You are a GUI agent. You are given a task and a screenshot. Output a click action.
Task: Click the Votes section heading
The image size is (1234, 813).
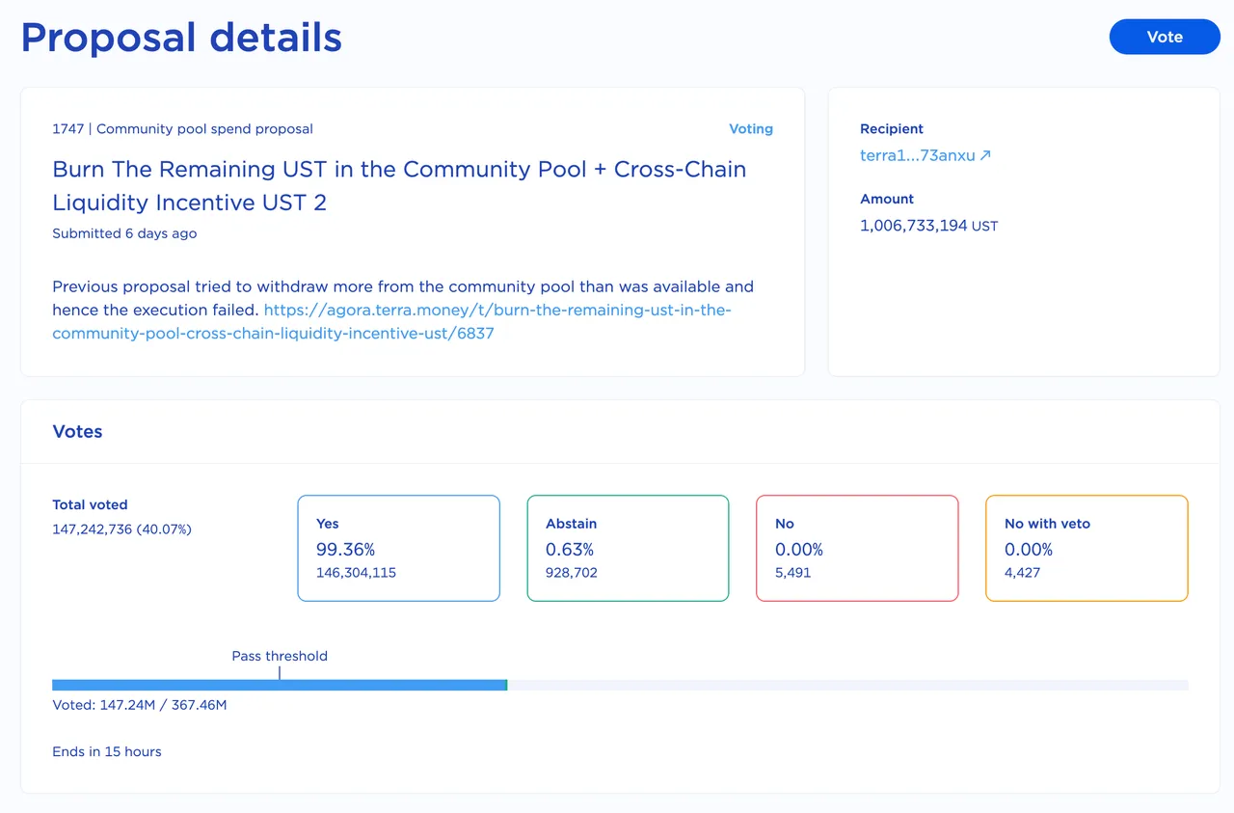[77, 431]
